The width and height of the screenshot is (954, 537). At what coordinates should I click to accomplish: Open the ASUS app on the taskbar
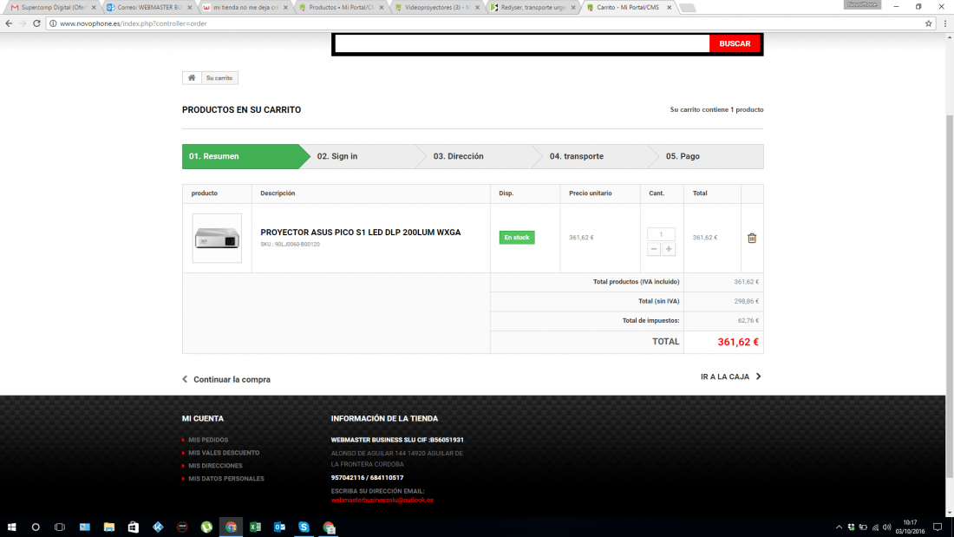182,527
